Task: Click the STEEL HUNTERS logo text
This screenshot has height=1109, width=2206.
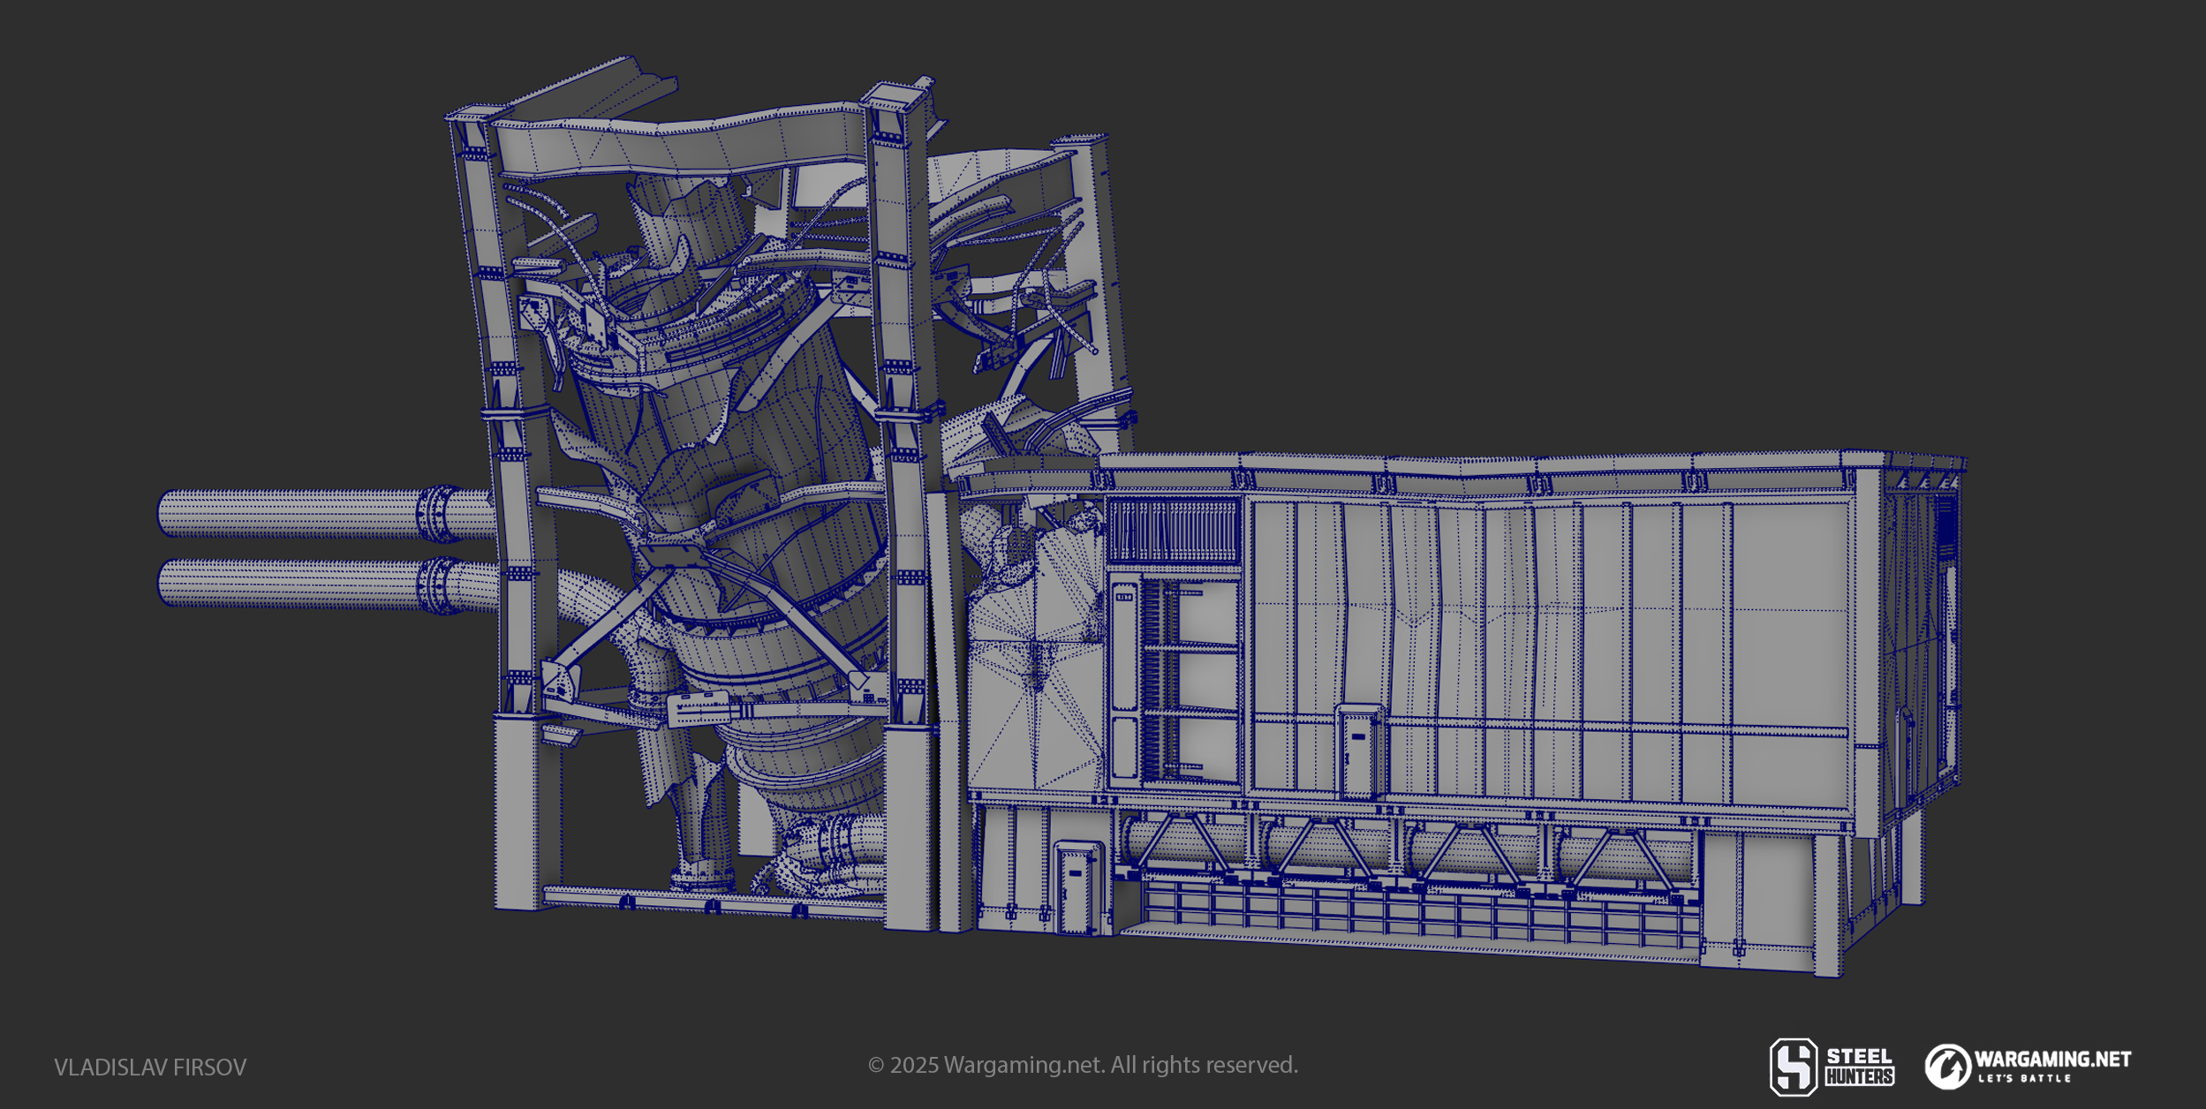Action: pyautogui.click(x=1859, y=1067)
